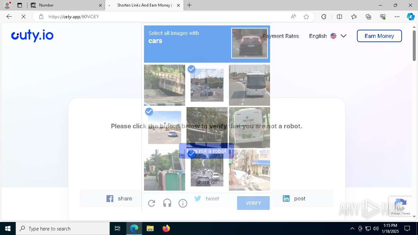Open Payment Rates page
This screenshot has height=235, width=418.
click(281, 36)
